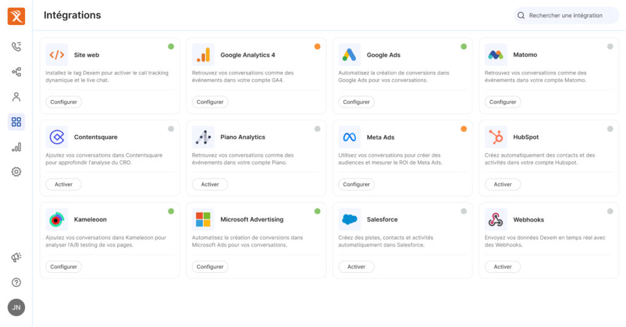Click the Contentsquare logo icon
Screen dimensions: 626x327
(57, 137)
